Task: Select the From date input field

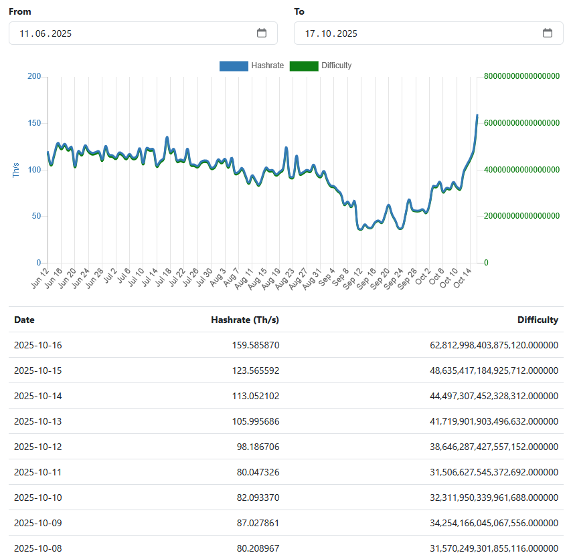Action: pyautogui.click(x=100, y=33)
